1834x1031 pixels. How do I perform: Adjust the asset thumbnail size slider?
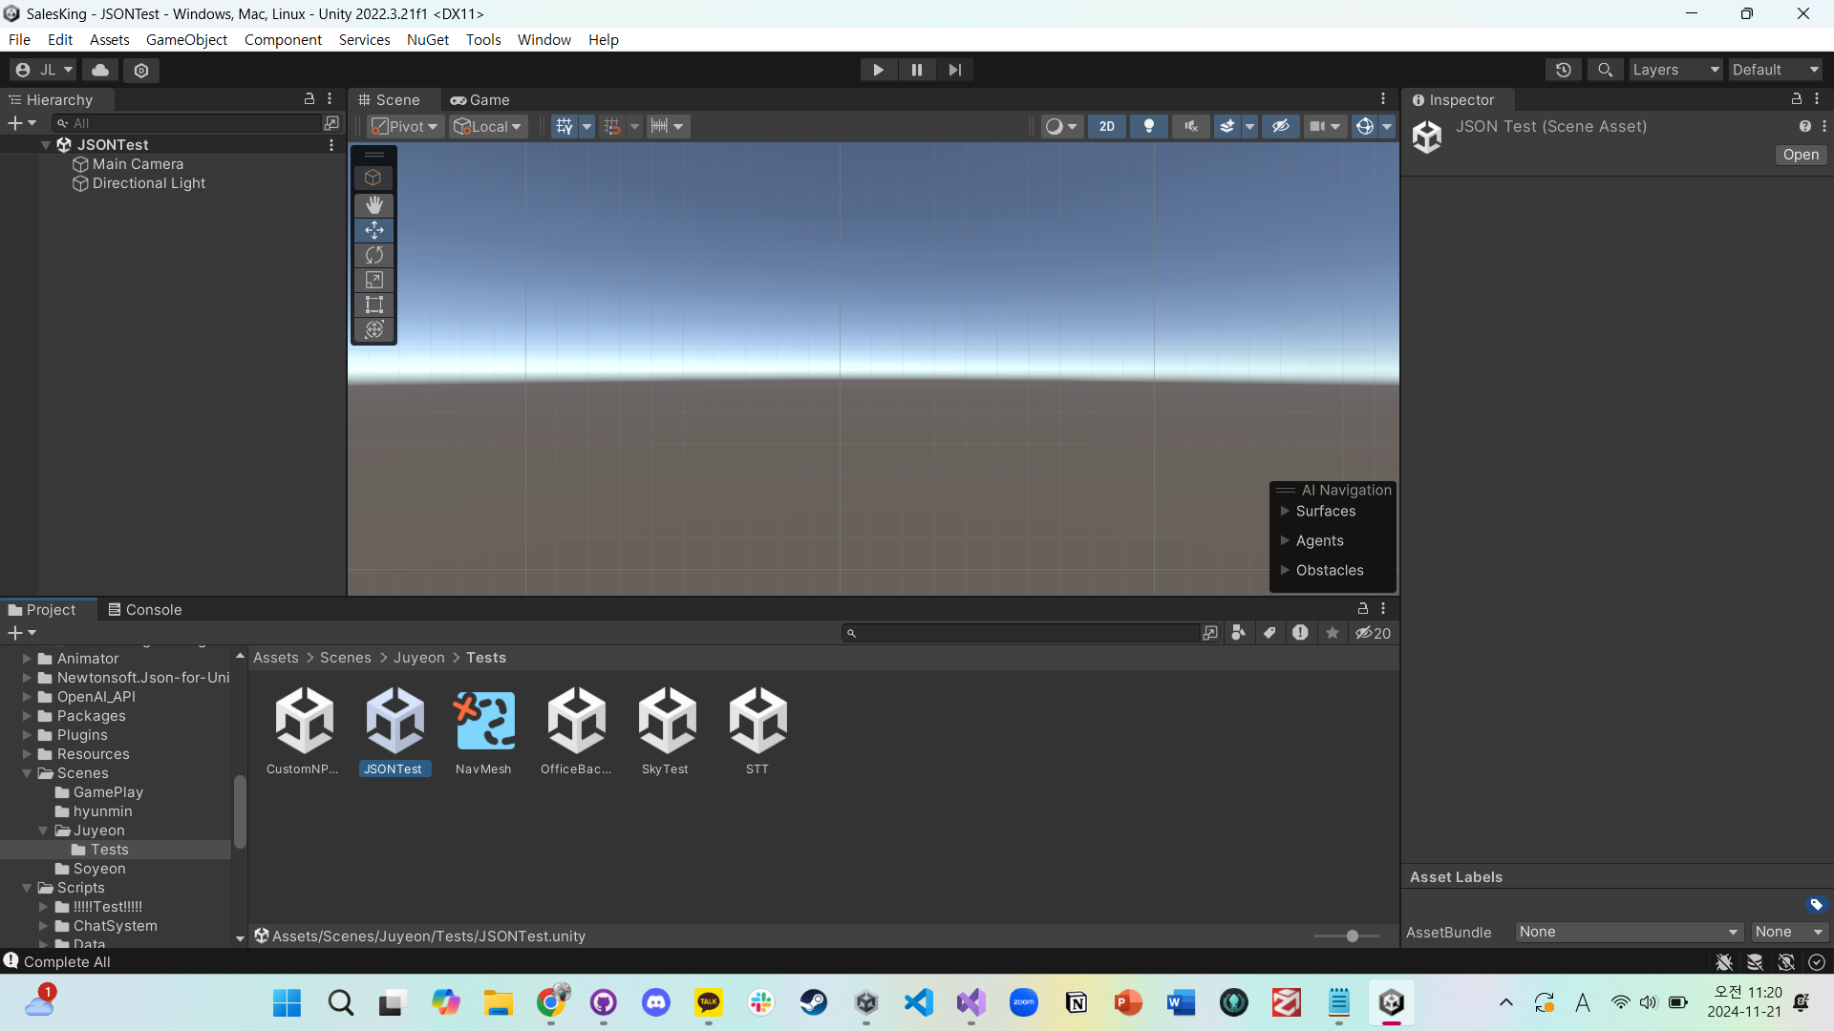pyautogui.click(x=1352, y=936)
